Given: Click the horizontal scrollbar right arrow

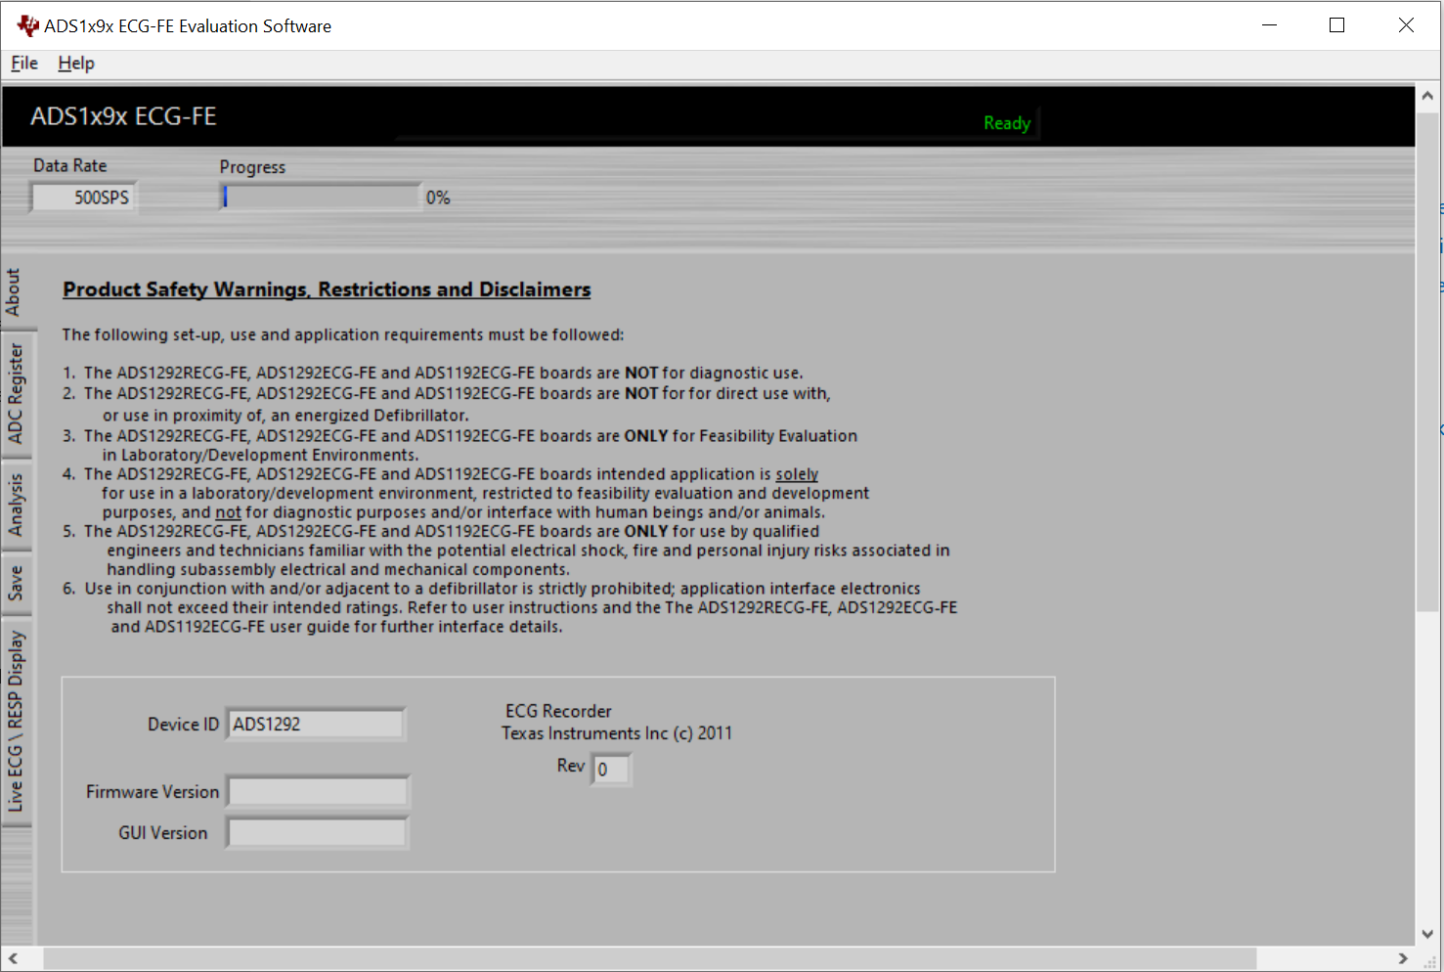Looking at the screenshot, I should click(1403, 958).
